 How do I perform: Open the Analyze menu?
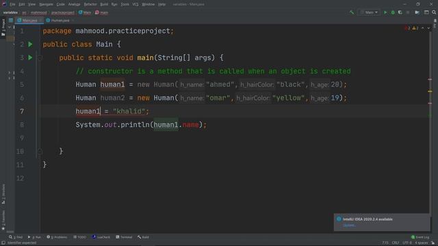[x=74, y=4]
